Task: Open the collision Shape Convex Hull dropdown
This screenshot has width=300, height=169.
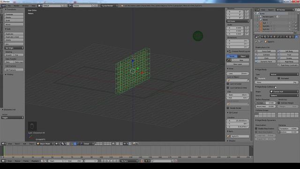Action: click(x=284, y=92)
